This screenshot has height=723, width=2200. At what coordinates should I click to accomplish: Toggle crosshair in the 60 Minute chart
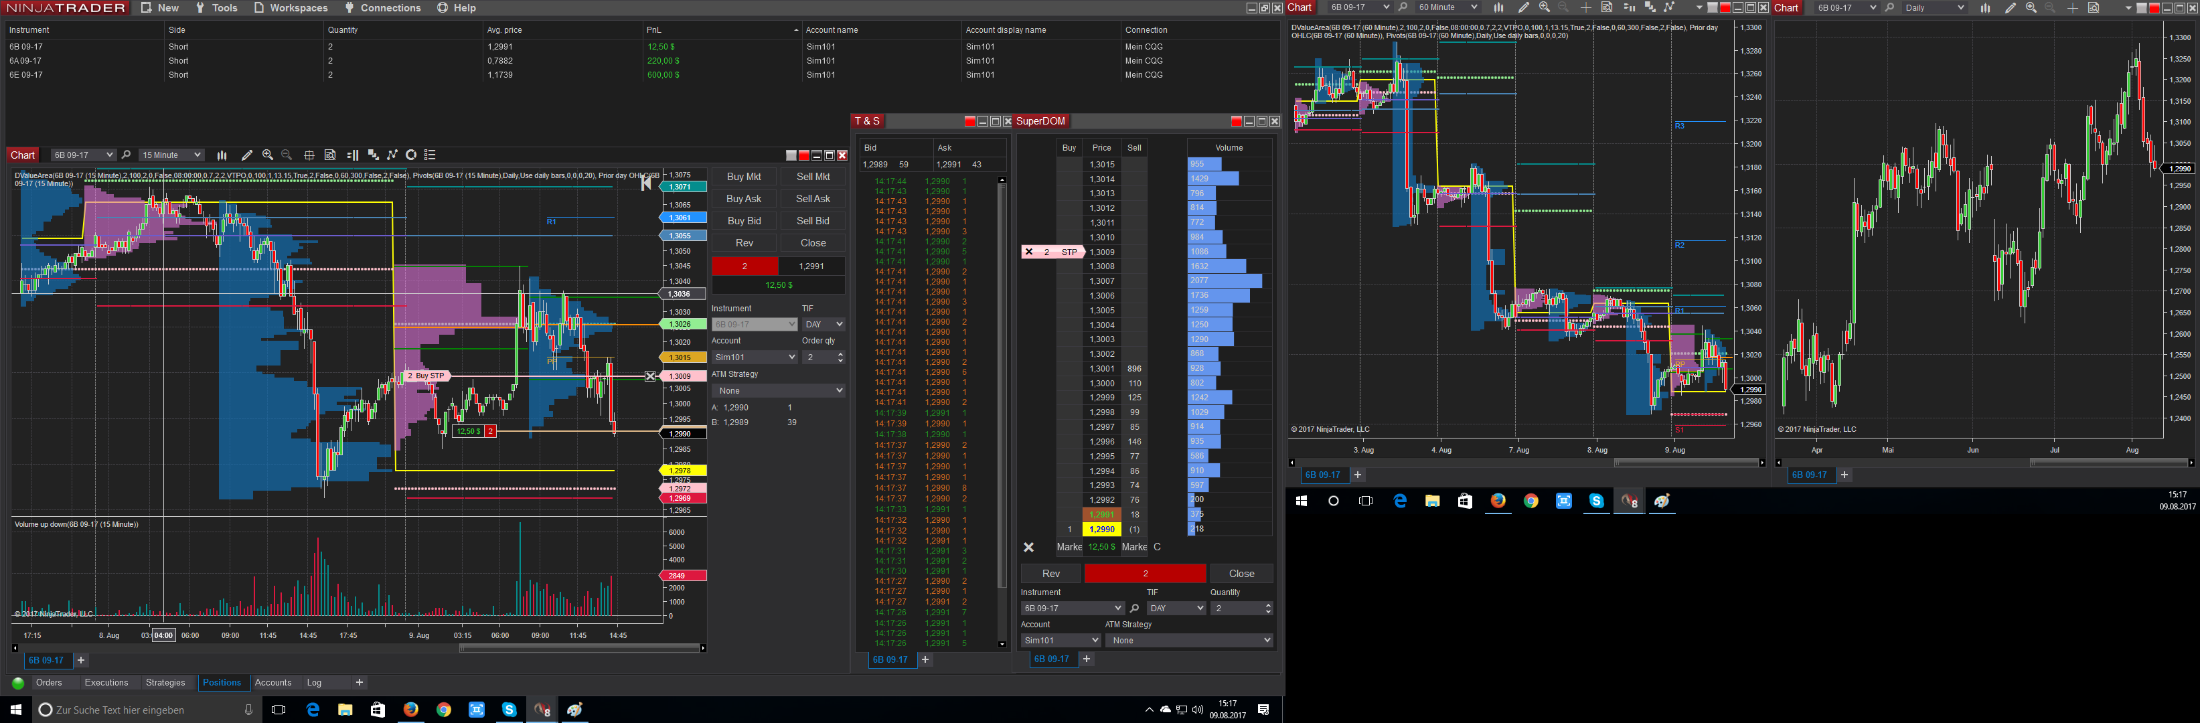pyautogui.click(x=1586, y=7)
